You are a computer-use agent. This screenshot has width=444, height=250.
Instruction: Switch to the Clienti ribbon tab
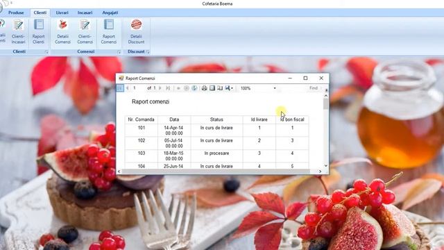click(x=40, y=12)
